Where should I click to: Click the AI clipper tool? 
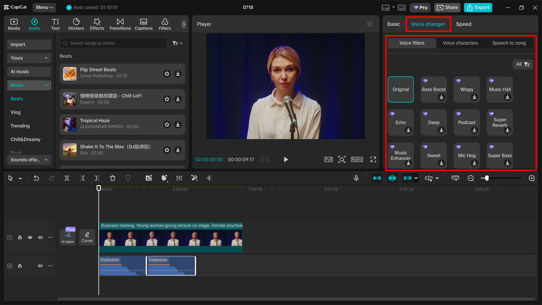(68, 237)
